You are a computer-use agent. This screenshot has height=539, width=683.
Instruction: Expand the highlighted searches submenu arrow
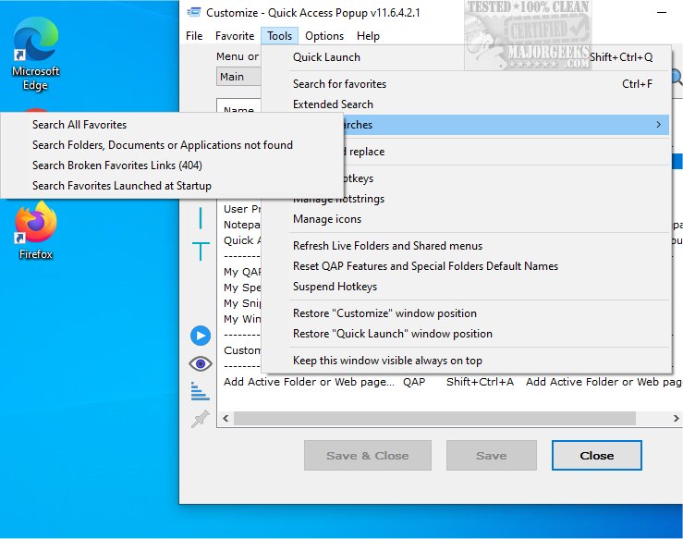[658, 125]
